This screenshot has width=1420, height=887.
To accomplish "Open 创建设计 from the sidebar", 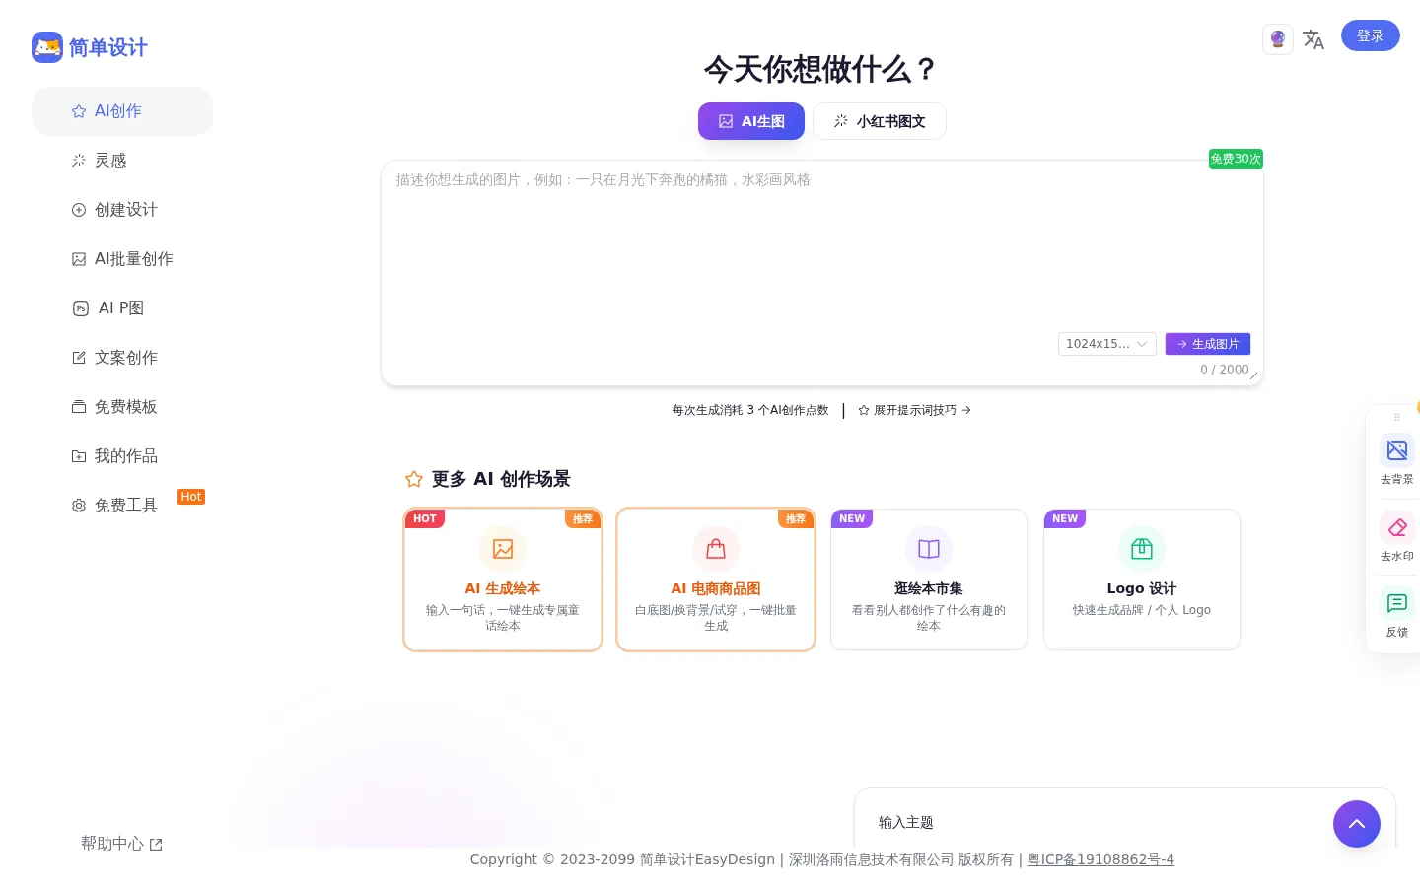I will [x=122, y=210].
